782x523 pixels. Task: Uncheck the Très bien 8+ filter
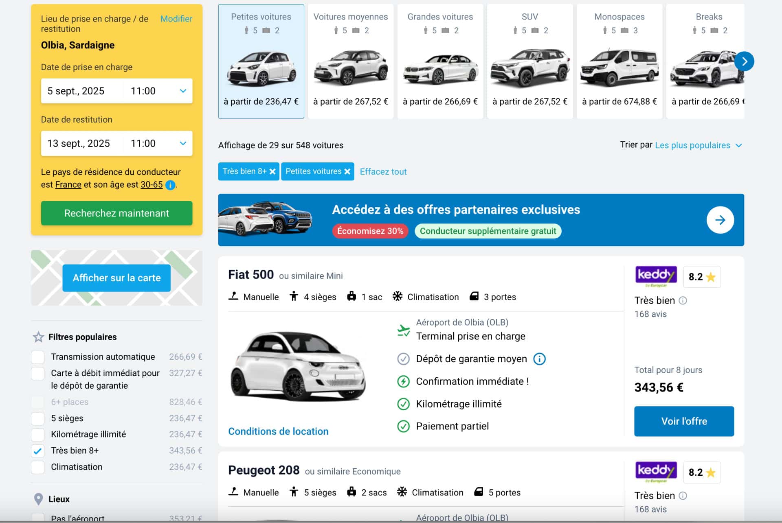[x=37, y=451]
